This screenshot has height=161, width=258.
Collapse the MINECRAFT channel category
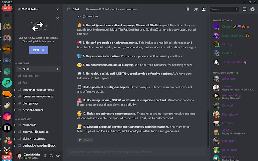pyautogui.click(x=25, y=120)
